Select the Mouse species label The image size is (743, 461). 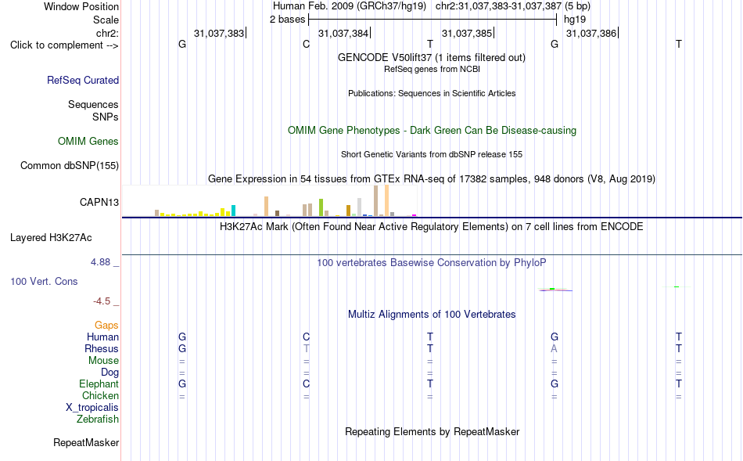104,361
